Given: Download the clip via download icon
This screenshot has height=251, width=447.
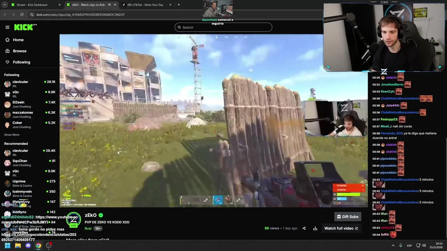Looking at the screenshot, I should coord(315,228).
